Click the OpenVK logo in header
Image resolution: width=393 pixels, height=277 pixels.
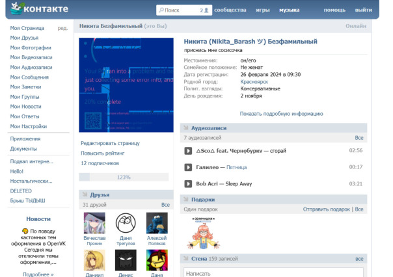pos(39,8)
